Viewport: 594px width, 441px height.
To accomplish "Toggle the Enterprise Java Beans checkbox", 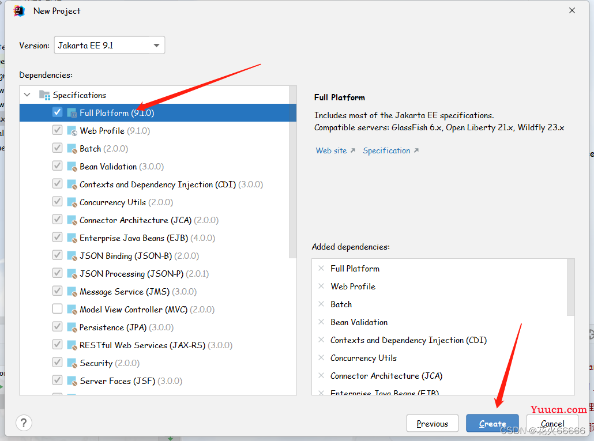I will [57, 238].
